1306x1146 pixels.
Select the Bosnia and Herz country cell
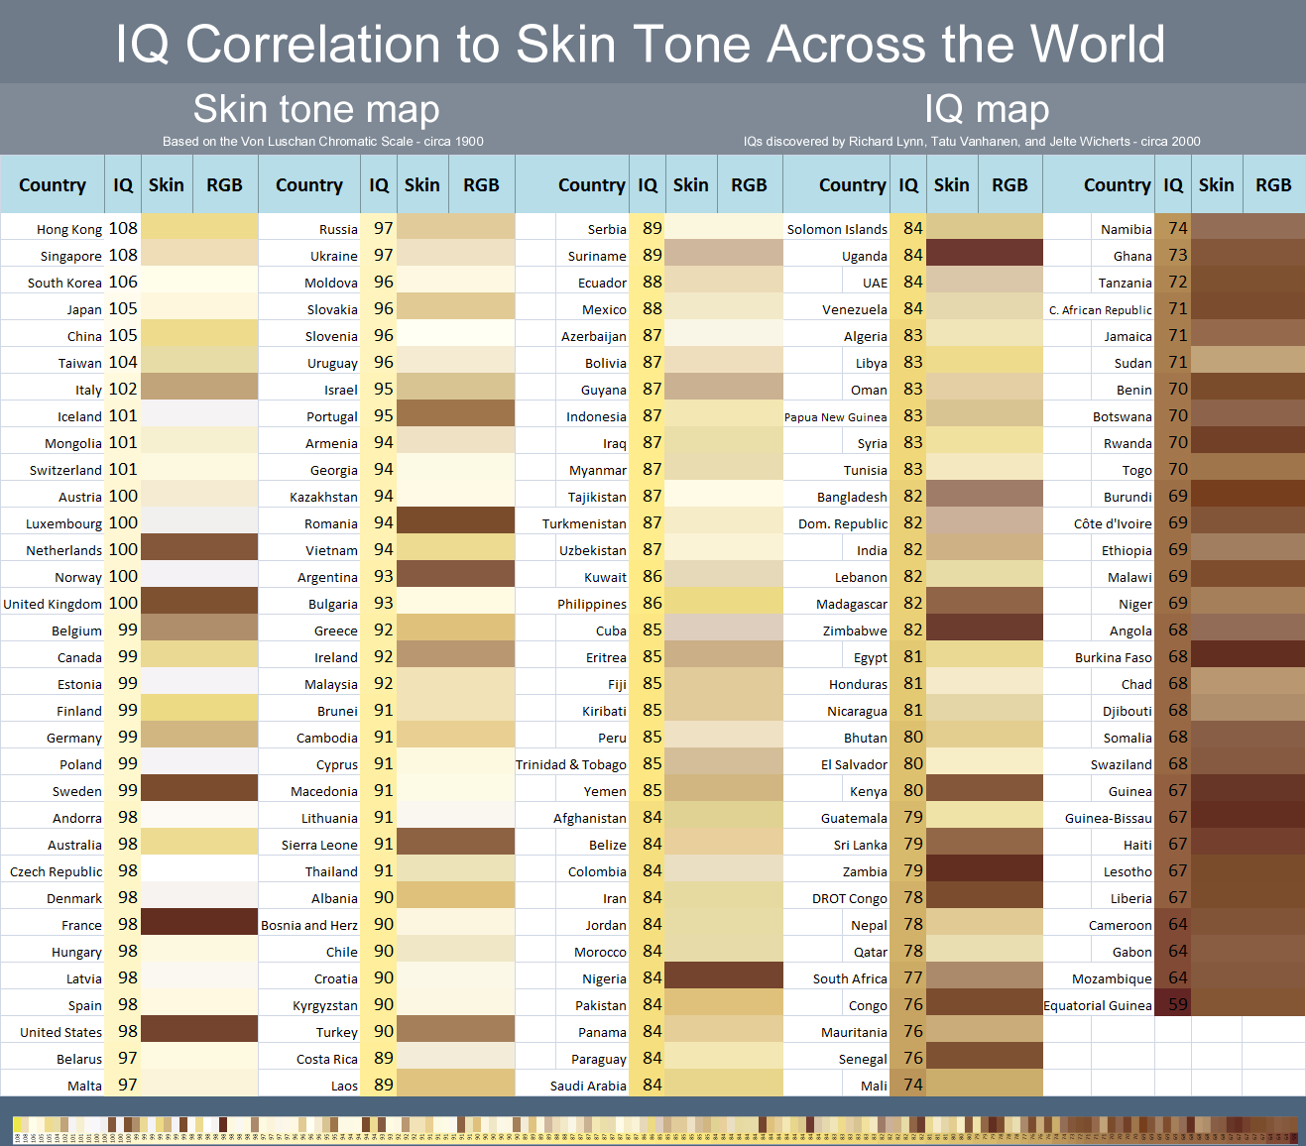coord(309,925)
